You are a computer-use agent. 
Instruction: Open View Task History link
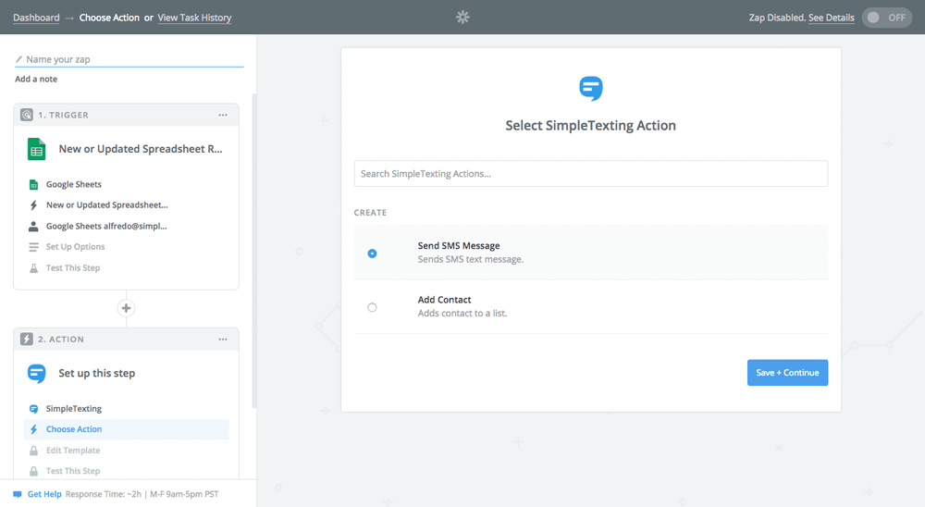(194, 18)
